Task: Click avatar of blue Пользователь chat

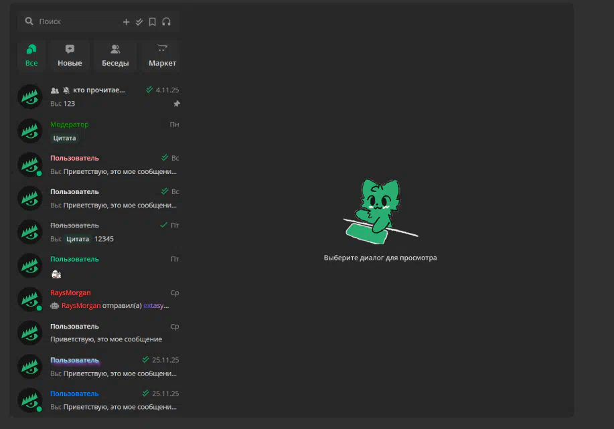Action: [30, 400]
